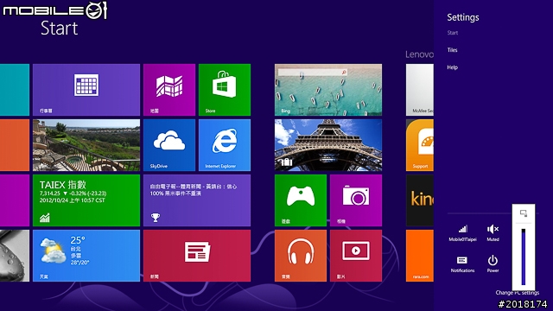Open the Bing search tile
The width and height of the screenshot is (553, 311).
pos(328,90)
